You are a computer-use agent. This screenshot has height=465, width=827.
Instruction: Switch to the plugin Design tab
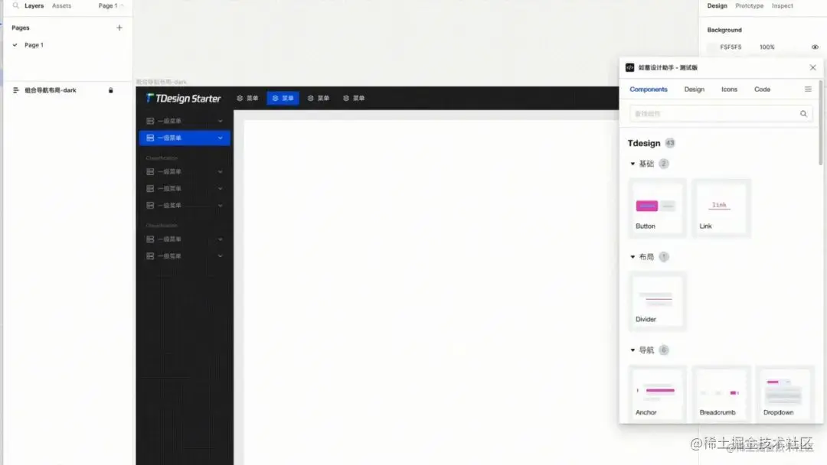point(694,89)
